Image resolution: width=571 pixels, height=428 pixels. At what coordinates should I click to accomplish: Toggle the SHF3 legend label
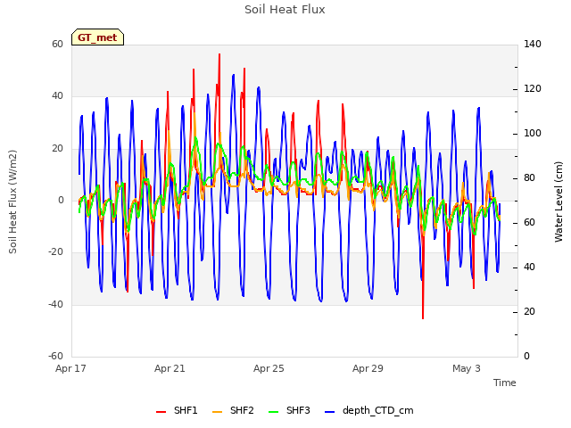[298, 410]
